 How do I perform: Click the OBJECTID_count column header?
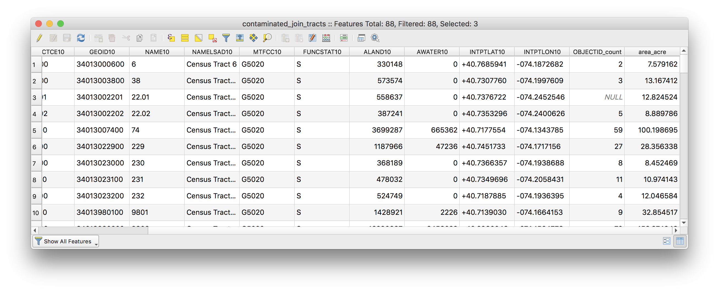coord(597,52)
